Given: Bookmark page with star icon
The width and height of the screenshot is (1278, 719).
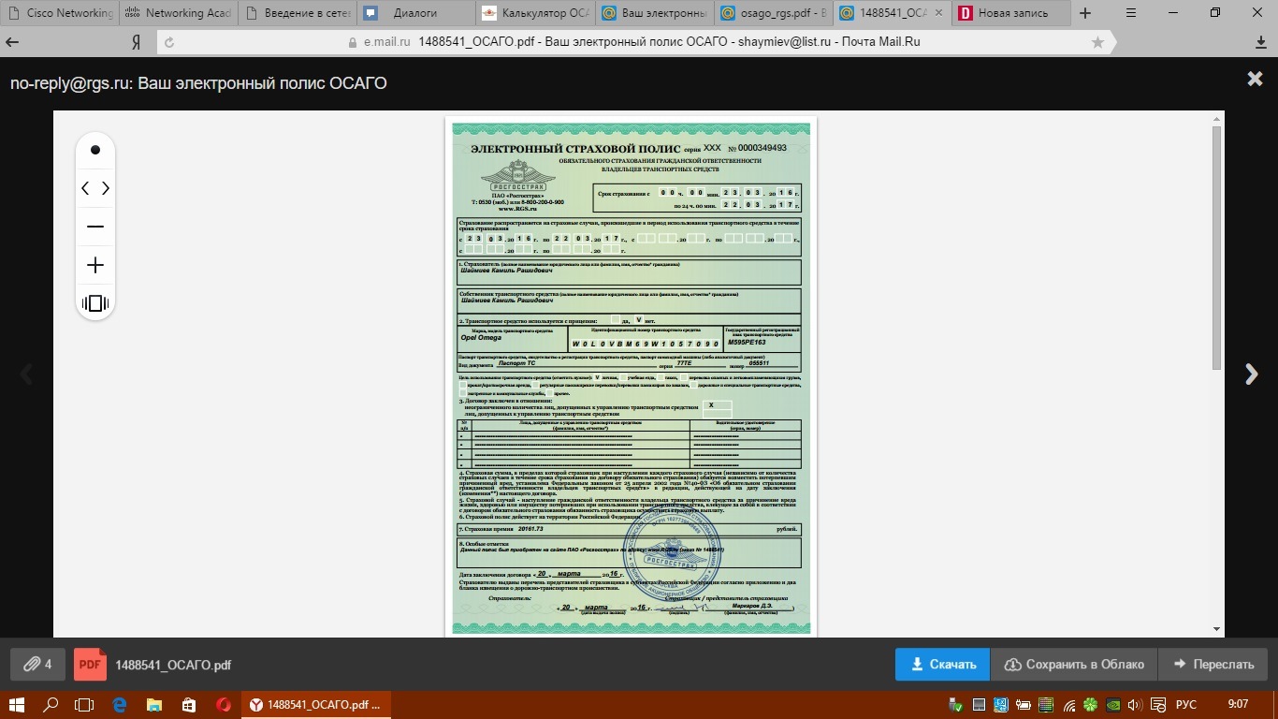Looking at the screenshot, I should click(1097, 42).
